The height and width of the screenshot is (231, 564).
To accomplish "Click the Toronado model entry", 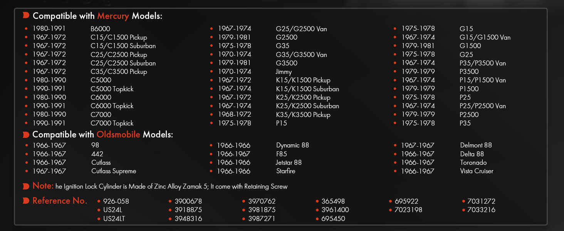I will pyautogui.click(x=473, y=162).
